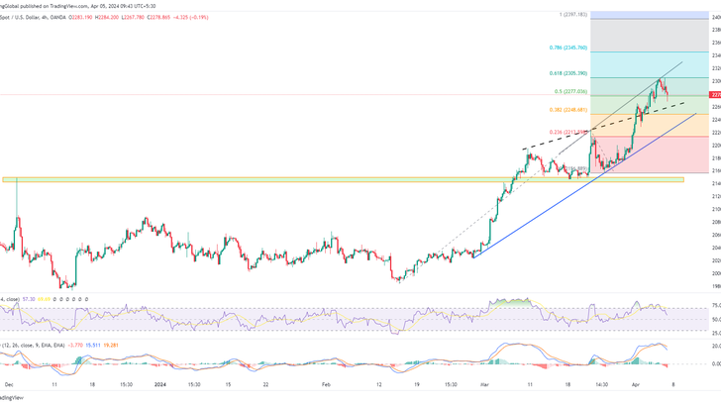Click the RSI moving average value 69.69
Image resolution: width=721 pixels, height=405 pixels.
(44, 299)
